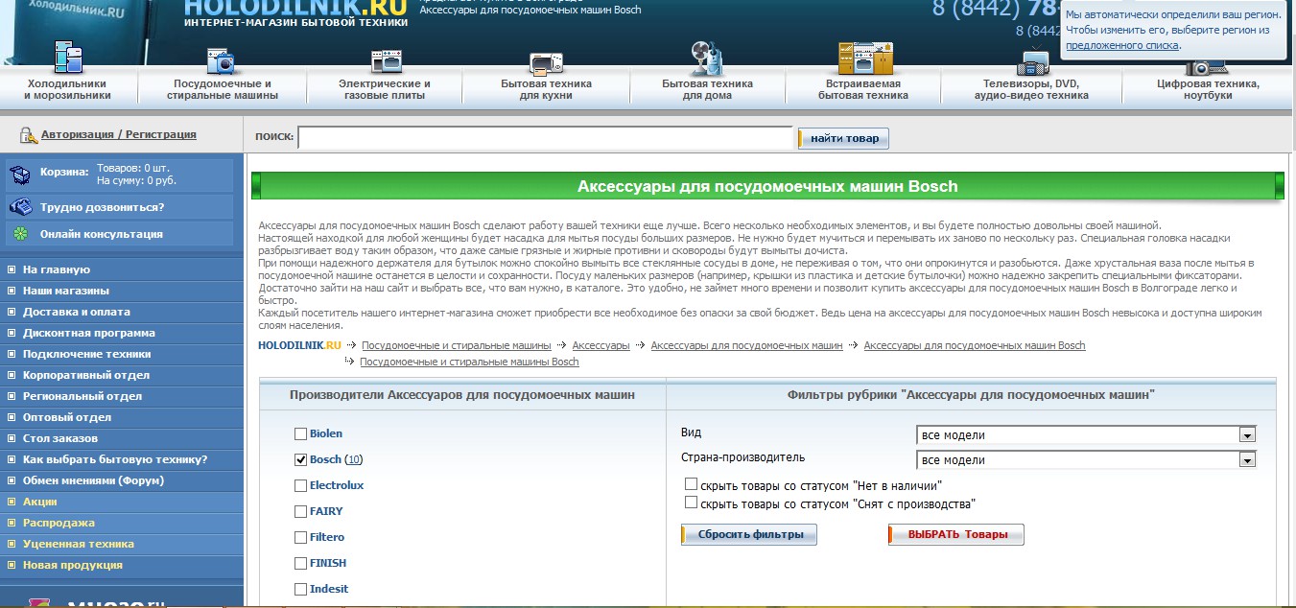Follow the HOLODILNIK.RU breadcrumb link
This screenshot has width=1296, height=608.
pyautogui.click(x=299, y=345)
